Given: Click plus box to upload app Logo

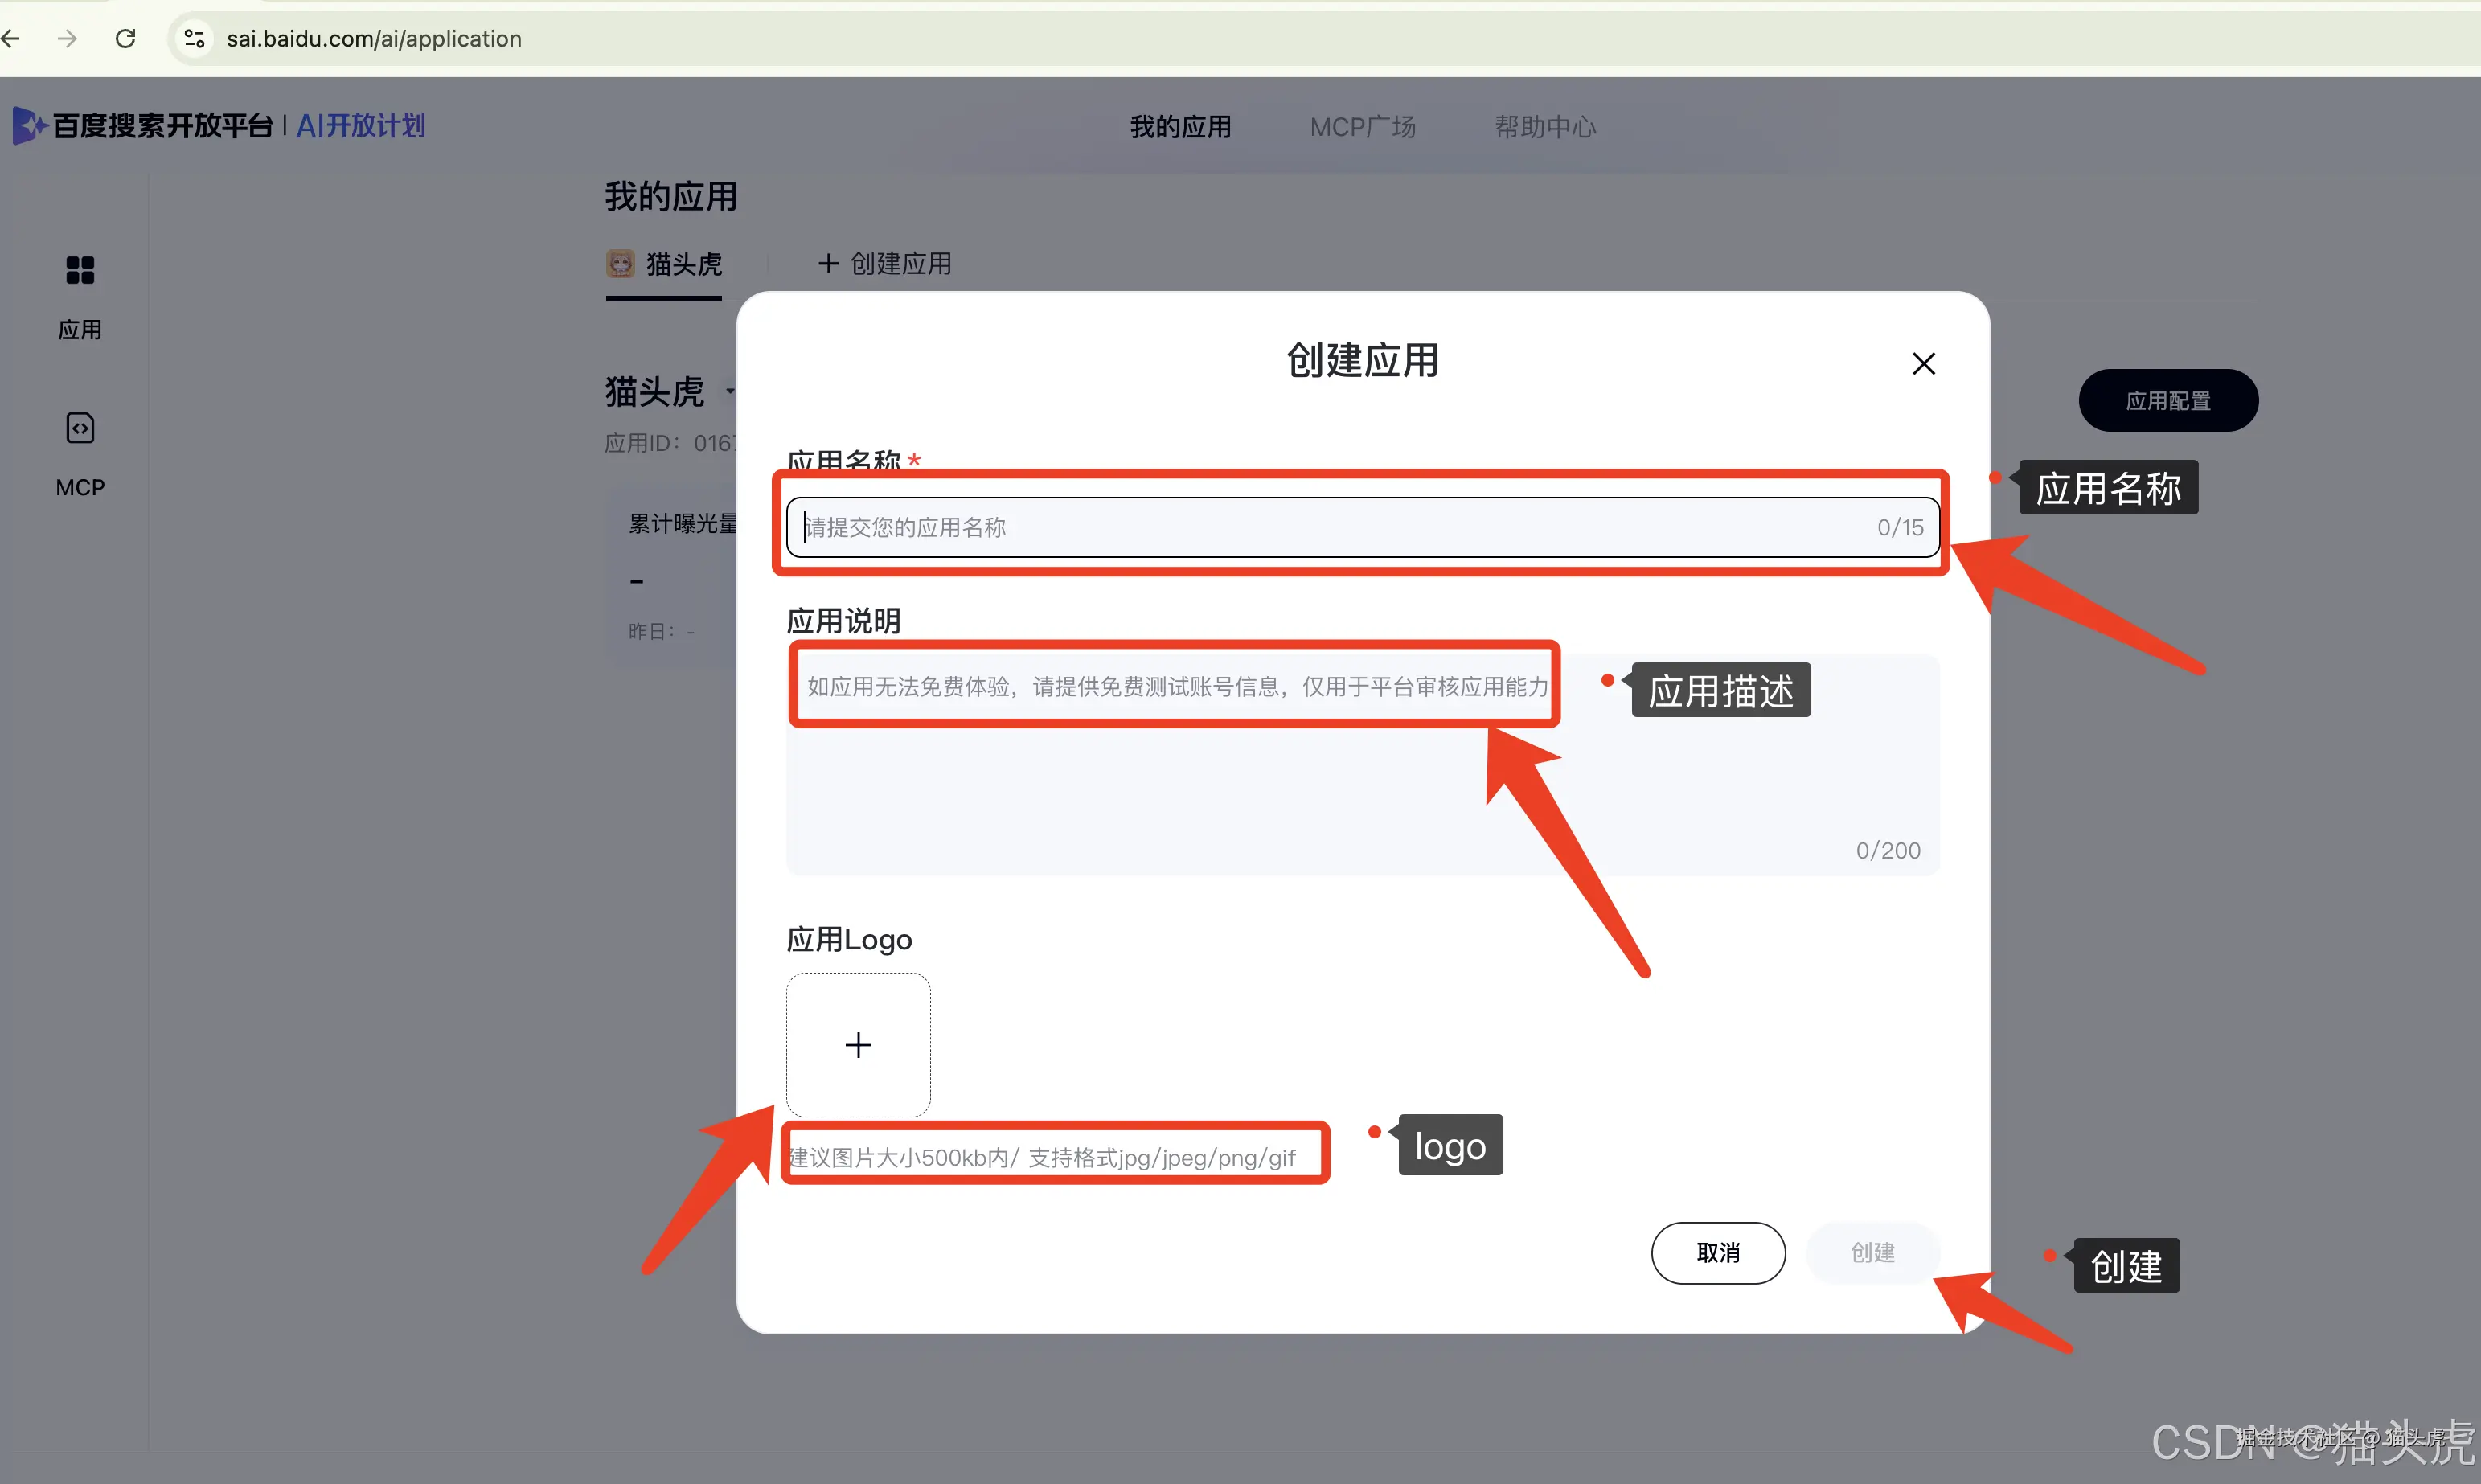Looking at the screenshot, I should pyautogui.click(x=858, y=1045).
